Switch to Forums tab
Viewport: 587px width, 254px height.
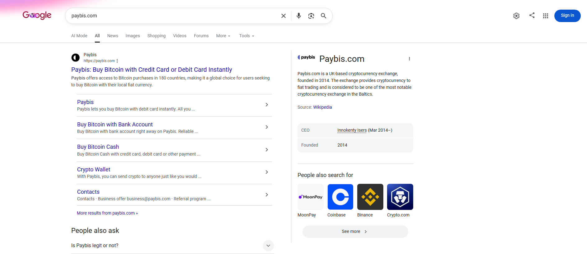pyautogui.click(x=201, y=36)
